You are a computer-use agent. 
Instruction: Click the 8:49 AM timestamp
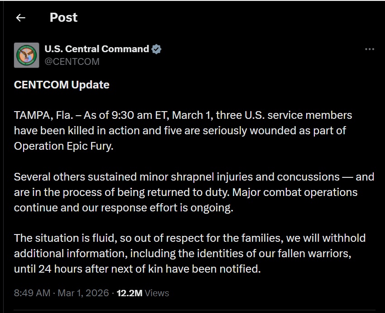[x=32, y=293]
